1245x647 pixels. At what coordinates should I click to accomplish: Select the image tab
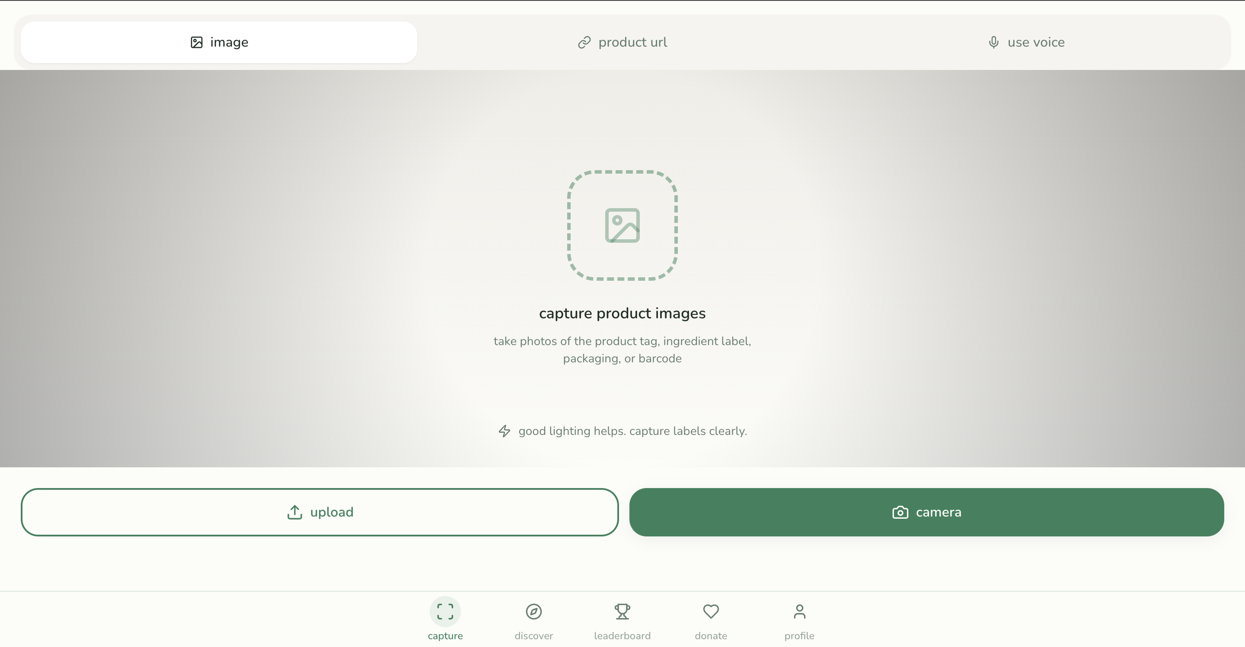pos(219,42)
